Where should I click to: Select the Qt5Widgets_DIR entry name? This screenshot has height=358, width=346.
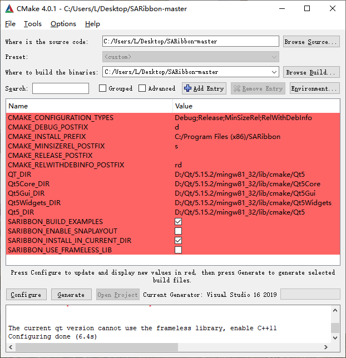(34, 203)
